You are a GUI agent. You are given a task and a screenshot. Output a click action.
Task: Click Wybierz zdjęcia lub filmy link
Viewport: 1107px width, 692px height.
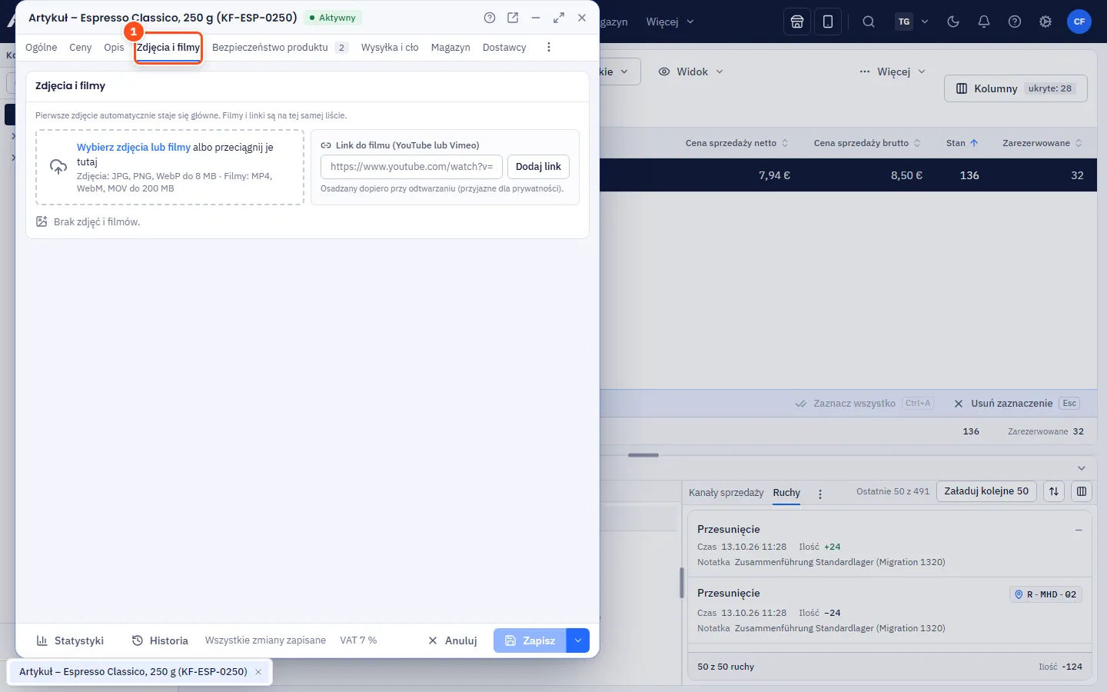point(134,147)
